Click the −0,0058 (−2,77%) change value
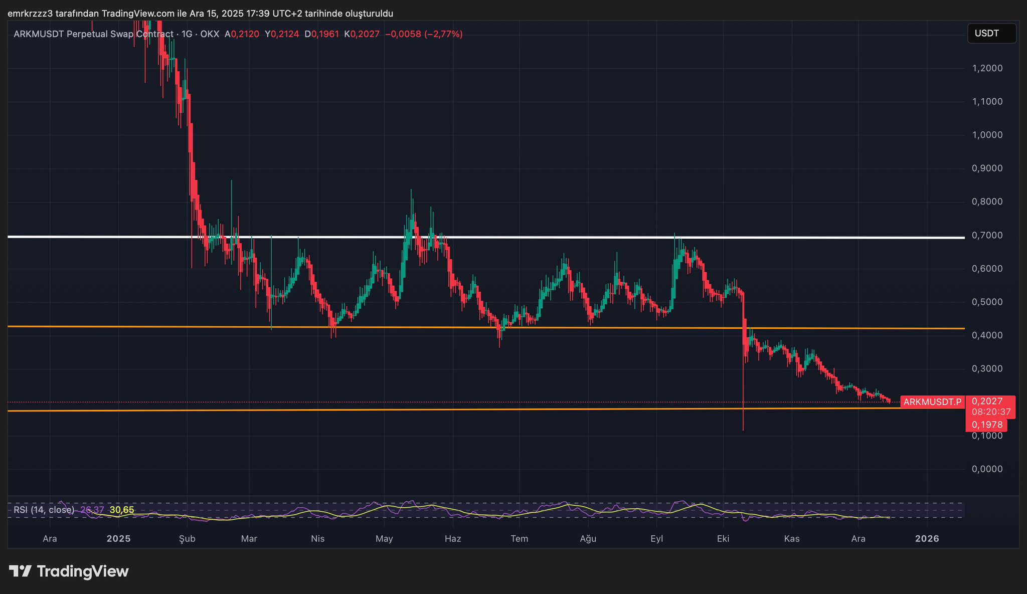 (x=424, y=34)
